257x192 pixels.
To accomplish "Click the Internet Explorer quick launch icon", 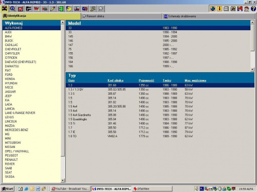I will point(26,189).
